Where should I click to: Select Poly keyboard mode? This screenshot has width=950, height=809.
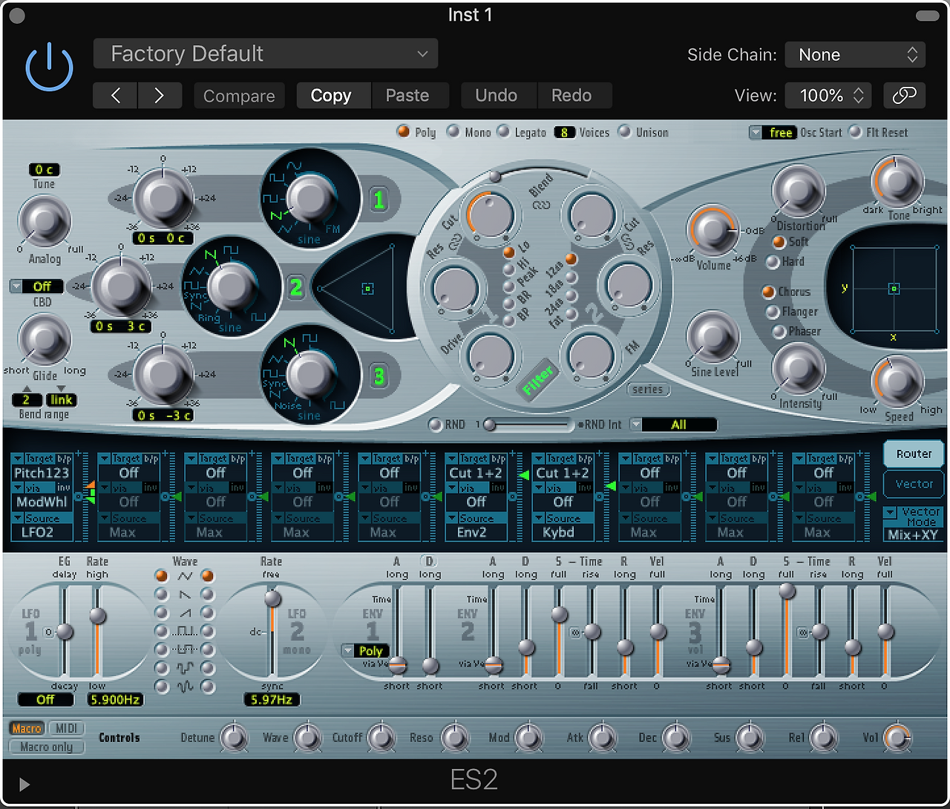[x=403, y=131]
